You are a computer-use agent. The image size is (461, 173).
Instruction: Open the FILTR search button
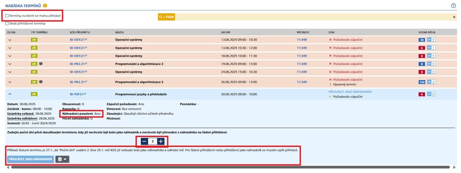[x=166, y=17]
